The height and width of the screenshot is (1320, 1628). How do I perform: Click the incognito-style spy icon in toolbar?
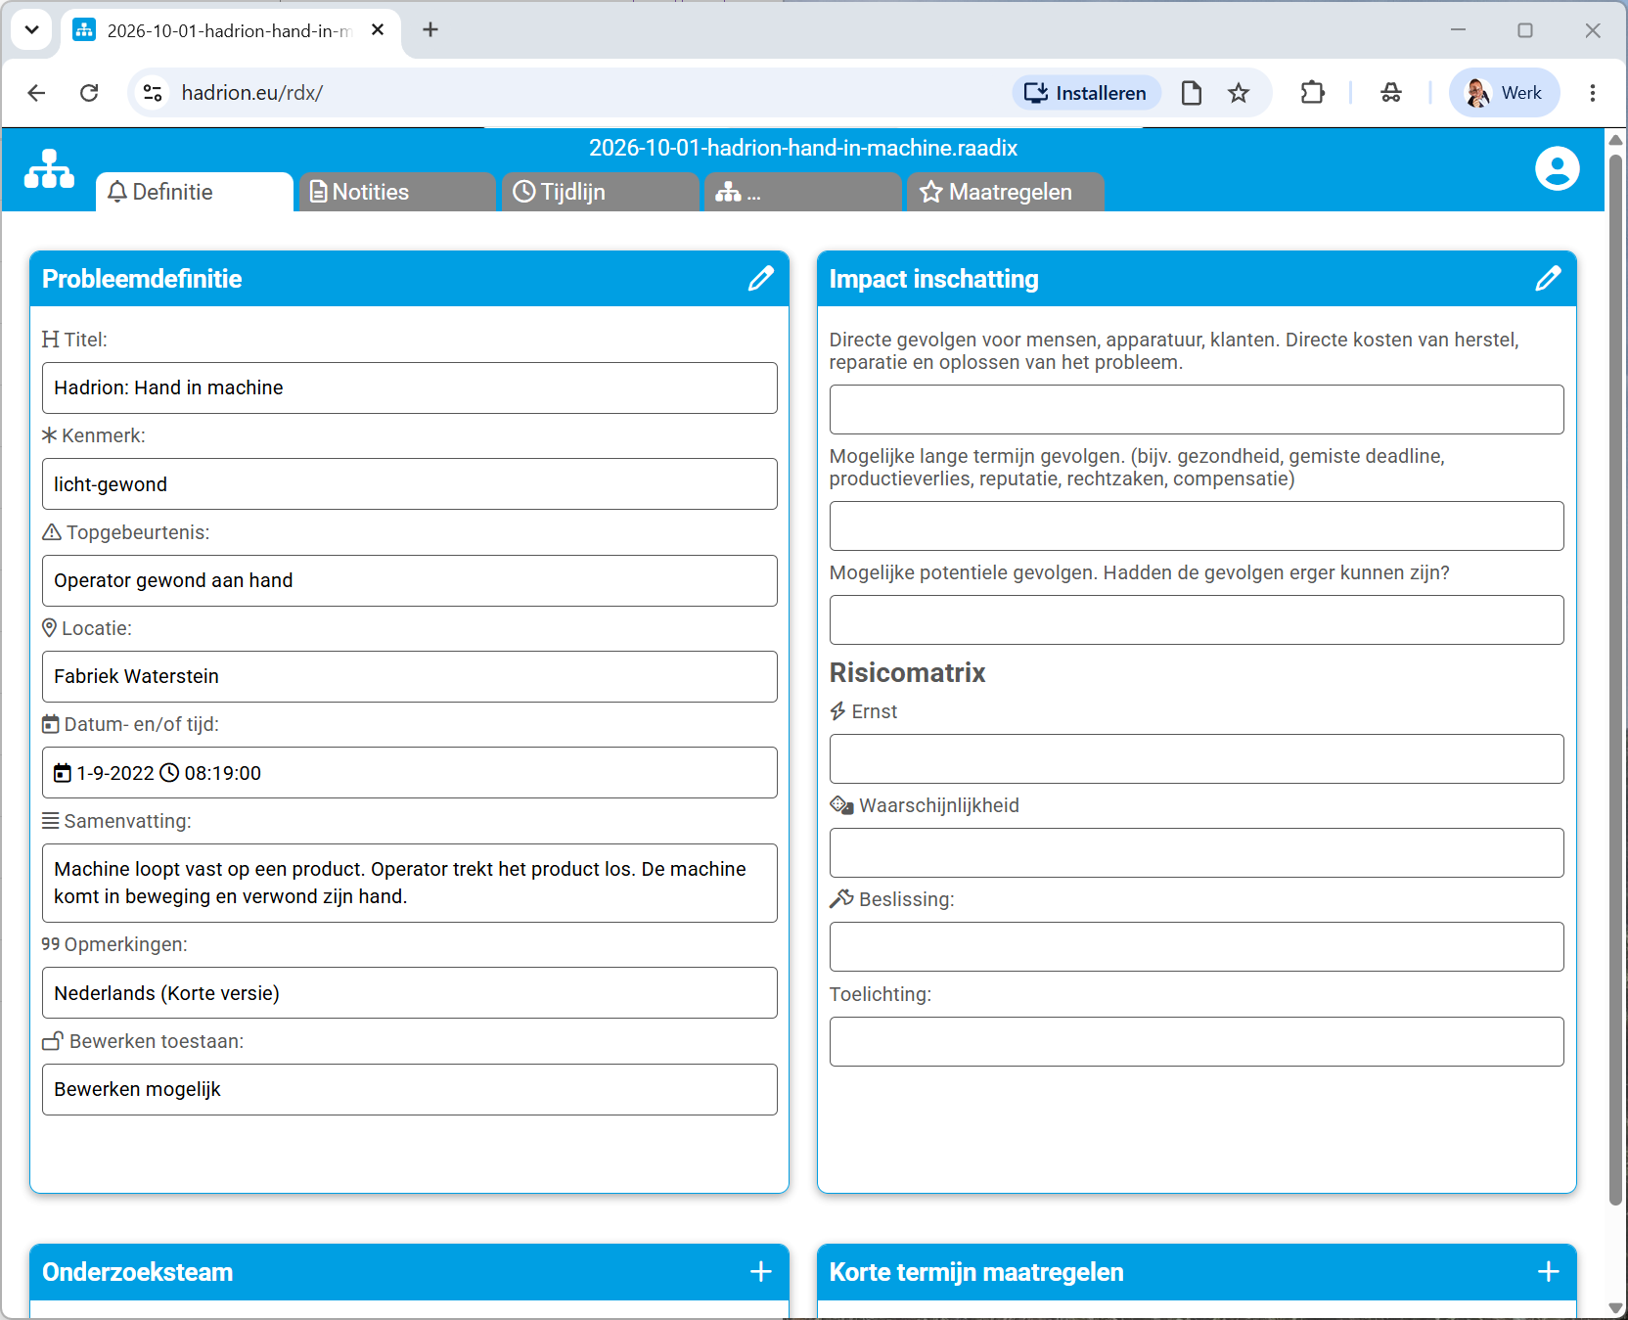[x=1391, y=93]
